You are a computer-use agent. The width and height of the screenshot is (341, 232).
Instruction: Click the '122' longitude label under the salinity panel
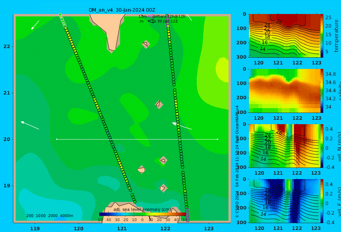click(x=297, y=118)
